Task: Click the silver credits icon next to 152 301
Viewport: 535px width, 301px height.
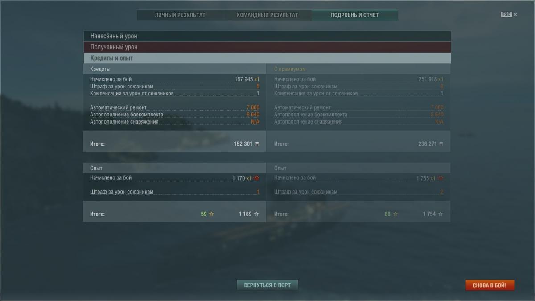Action: click(x=257, y=144)
